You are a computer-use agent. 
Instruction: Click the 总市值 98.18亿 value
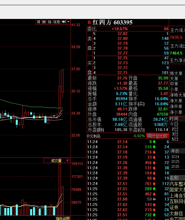tap(120, 119)
